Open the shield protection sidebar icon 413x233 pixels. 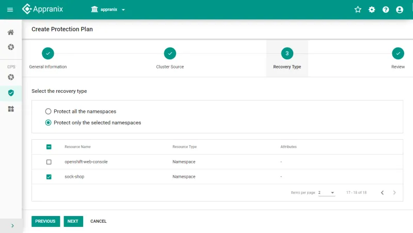pos(11,93)
